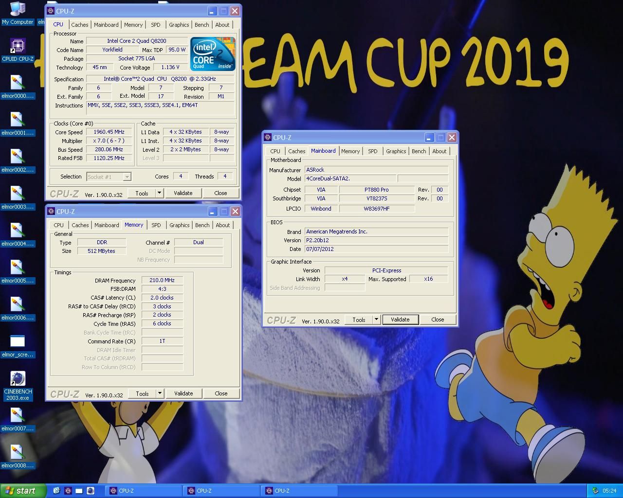Select the elmor0006 file on the desktop
Screen dimensions: 623x498
[18, 309]
